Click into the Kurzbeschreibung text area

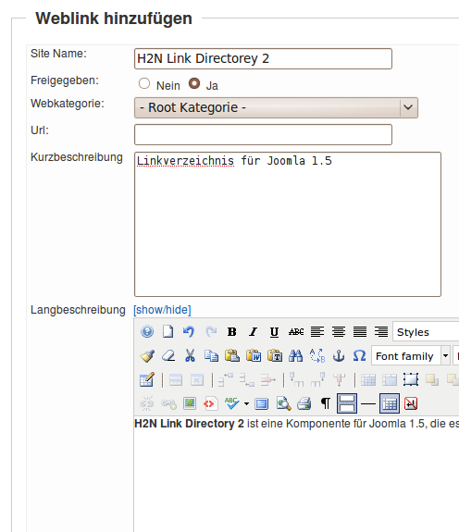tap(288, 224)
